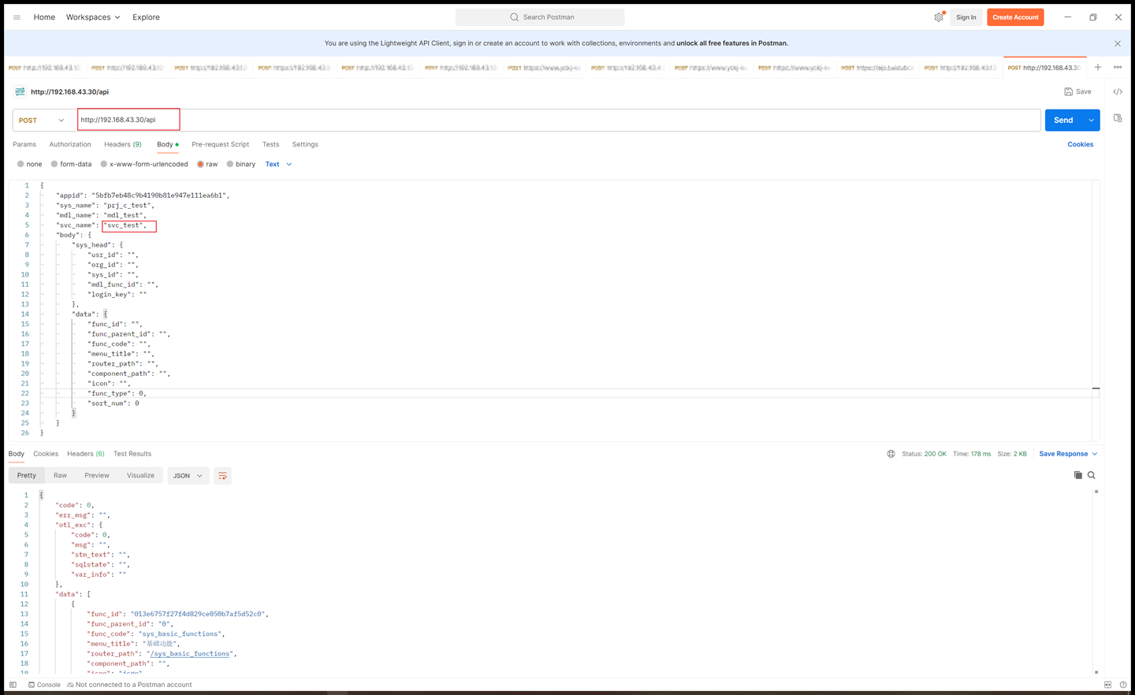Dismiss the Lightweight API Client banner
Image resolution: width=1135 pixels, height=695 pixels.
pos(1118,43)
